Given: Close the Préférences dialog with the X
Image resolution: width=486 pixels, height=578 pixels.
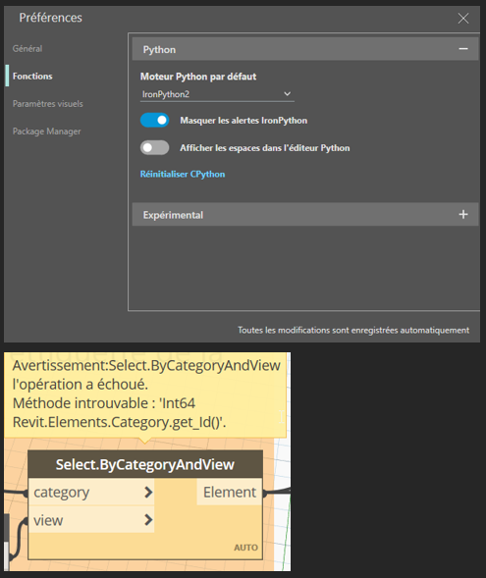Looking at the screenshot, I should pyautogui.click(x=463, y=18).
